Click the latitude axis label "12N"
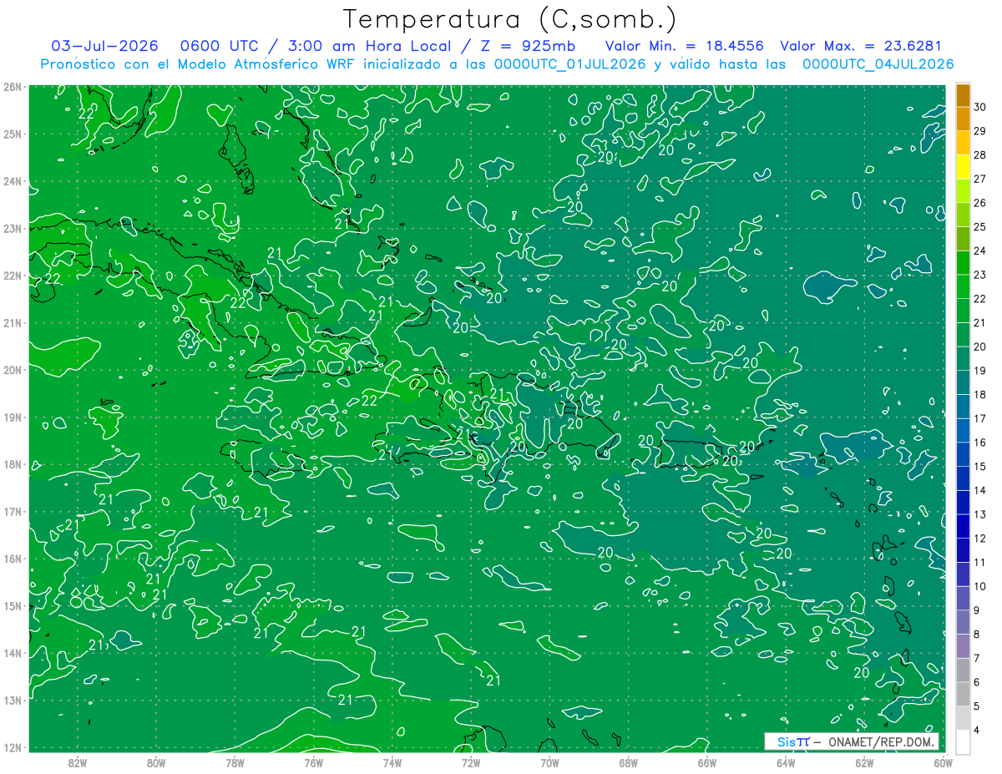Viewport: 1002px width, 774px height. point(13,747)
